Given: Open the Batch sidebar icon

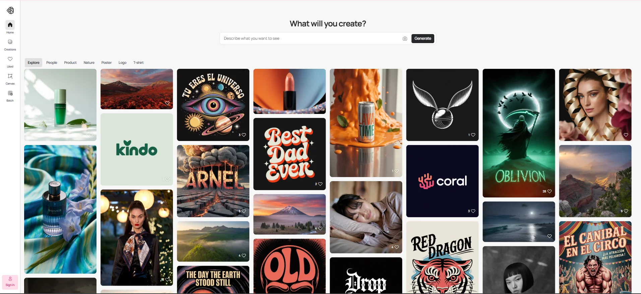Looking at the screenshot, I should [10, 93].
